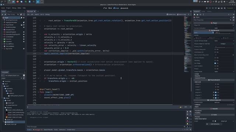Click Filter Nodes search field
The height and width of the screenshot is (132, 236).
(x=13, y=15)
